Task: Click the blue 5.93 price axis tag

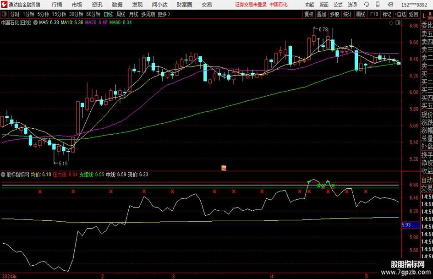Action: point(411,225)
